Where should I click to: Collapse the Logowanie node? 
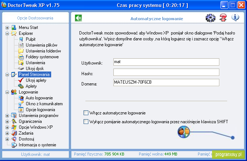(x=7, y=92)
